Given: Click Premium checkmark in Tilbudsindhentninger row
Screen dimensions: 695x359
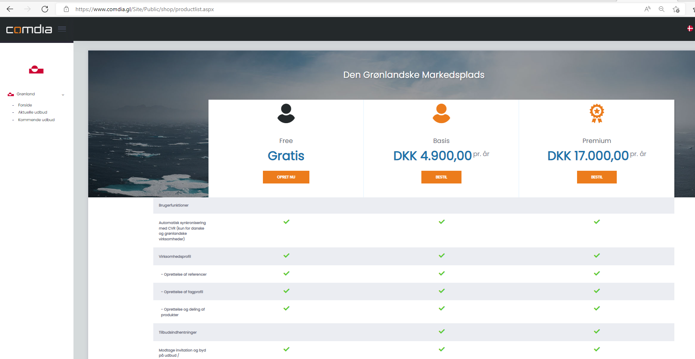Looking at the screenshot, I should (x=597, y=331).
